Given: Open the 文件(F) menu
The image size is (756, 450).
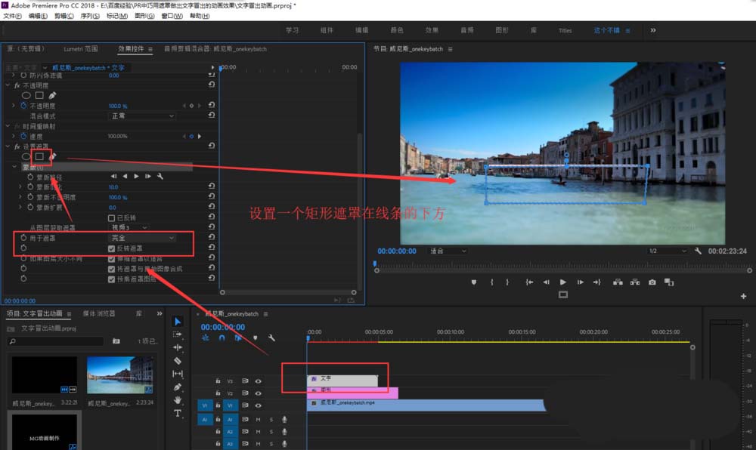Looking at the screenshot, I should coord(13,16).
